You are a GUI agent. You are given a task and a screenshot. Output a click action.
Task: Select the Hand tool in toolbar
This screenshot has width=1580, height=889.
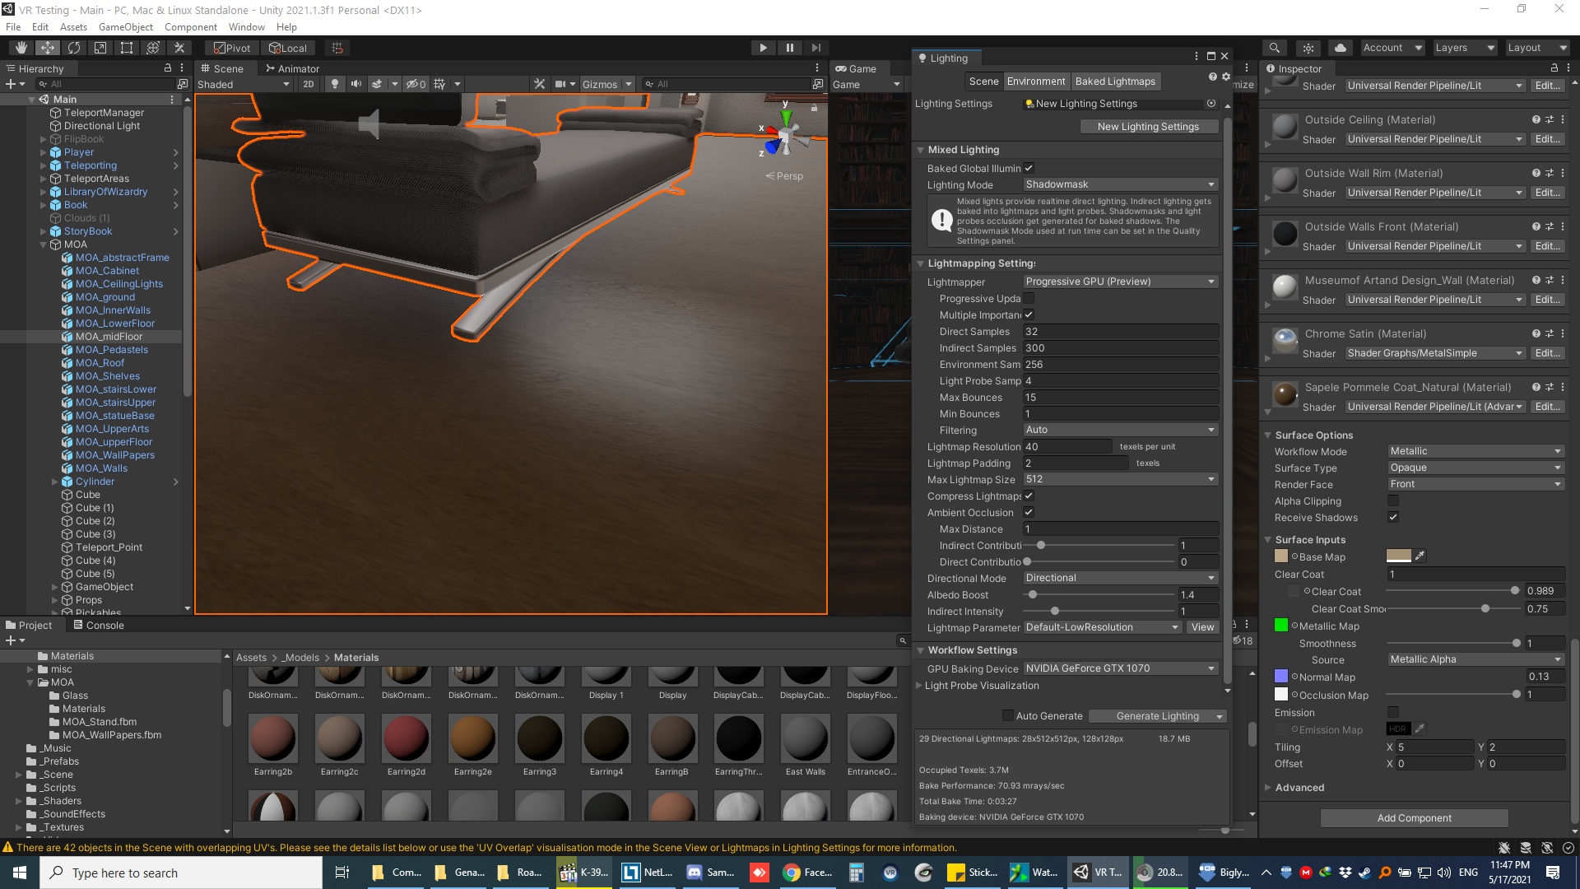(21, 48)
